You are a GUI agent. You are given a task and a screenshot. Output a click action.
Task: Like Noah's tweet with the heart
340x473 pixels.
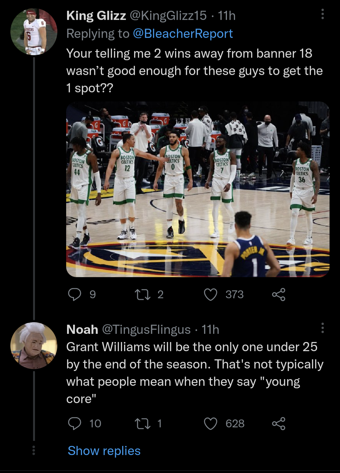pyautogui.click(x=211, y=424)
